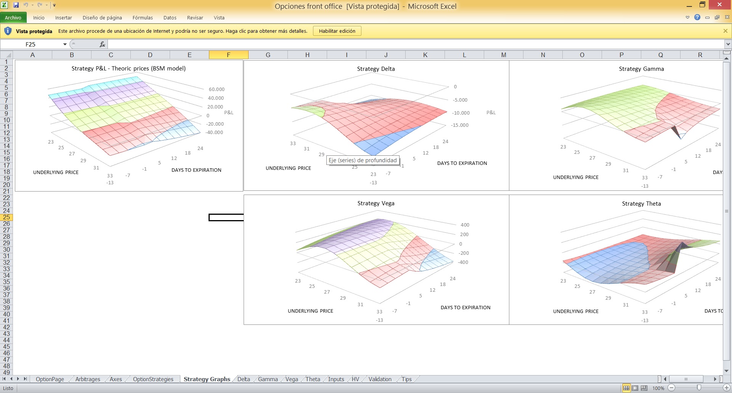Close the workbook window using the small X
Viewport: 732px width, 393px height.
click(727, 18)
